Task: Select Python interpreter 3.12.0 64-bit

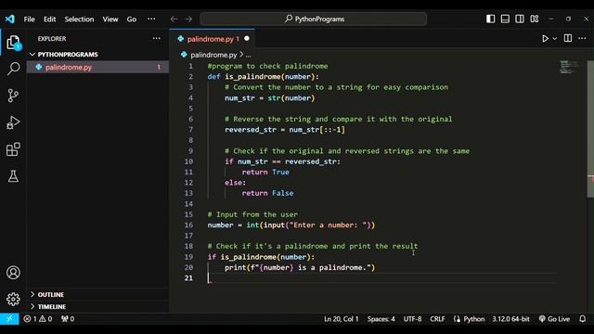Action: tap(510, 319)
